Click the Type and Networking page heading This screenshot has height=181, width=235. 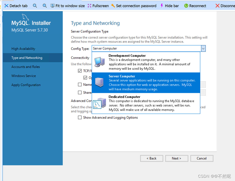(x=95, y=23)
